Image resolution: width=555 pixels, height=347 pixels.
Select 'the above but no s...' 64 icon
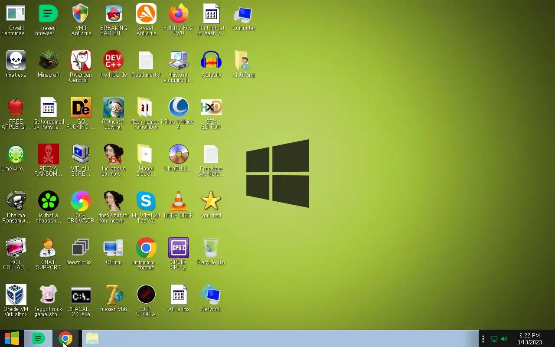point(114,154)
